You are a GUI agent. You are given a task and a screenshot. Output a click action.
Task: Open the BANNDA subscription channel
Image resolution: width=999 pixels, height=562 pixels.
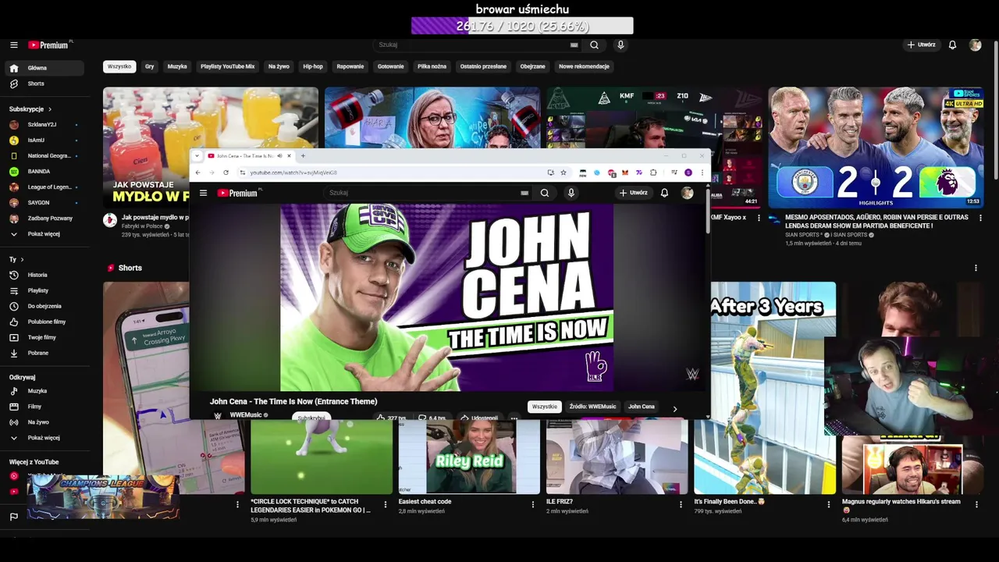click(x=44, y=172)
